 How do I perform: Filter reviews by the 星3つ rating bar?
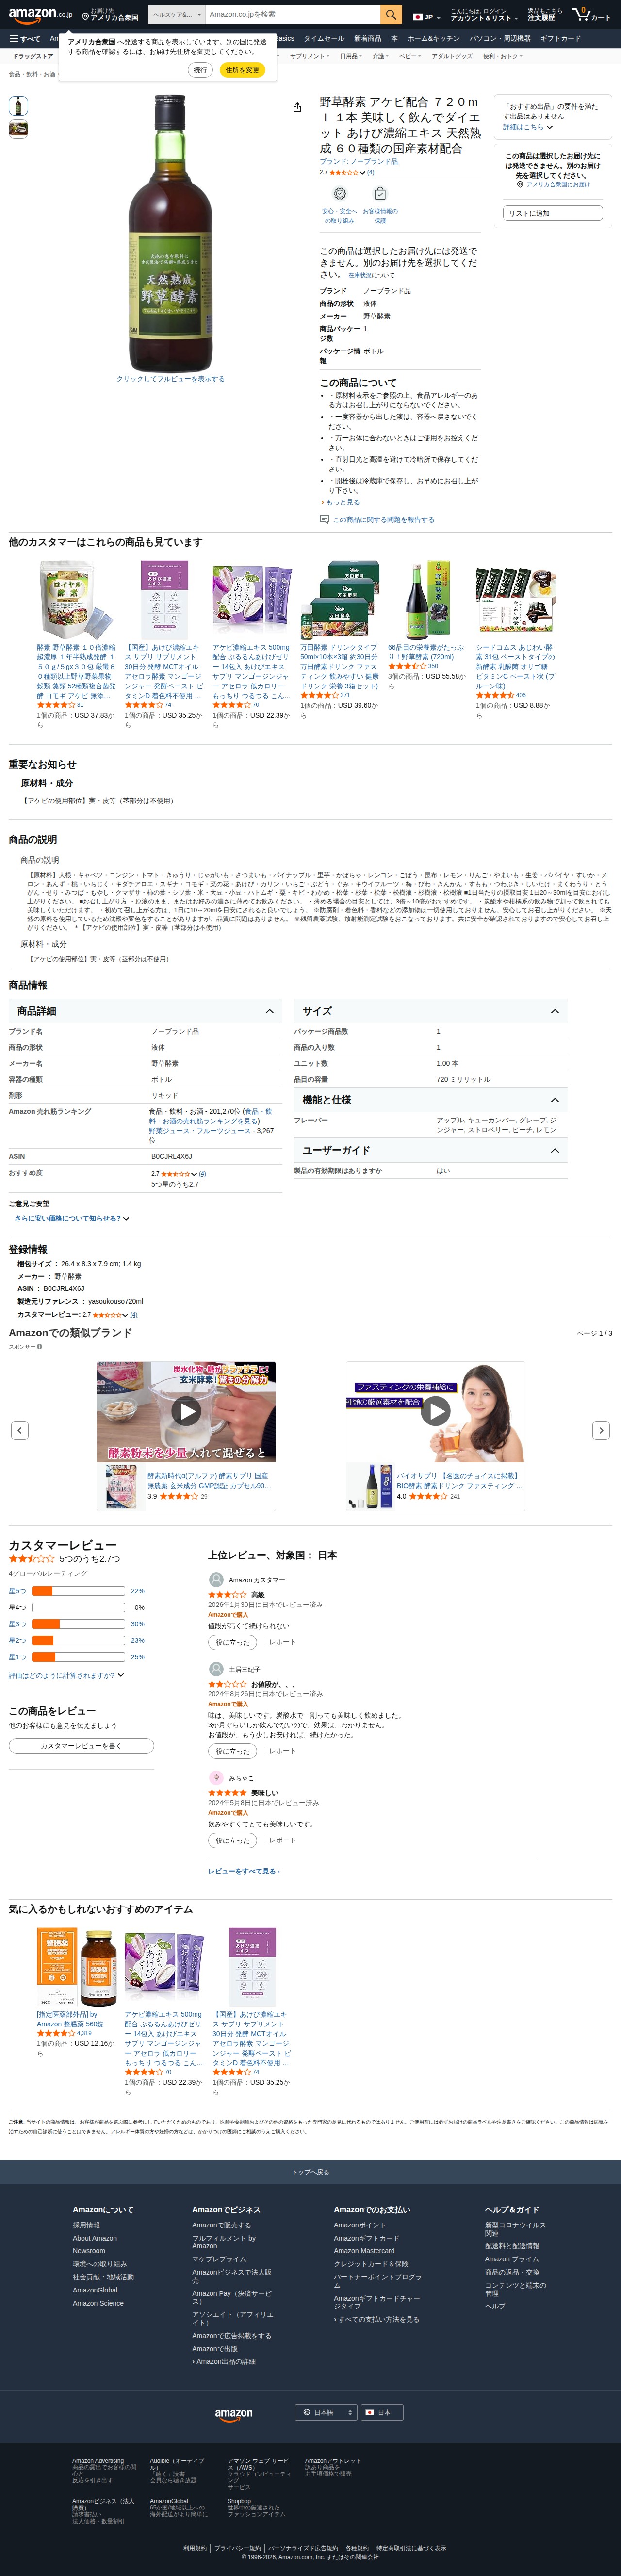coord(77,1624)
